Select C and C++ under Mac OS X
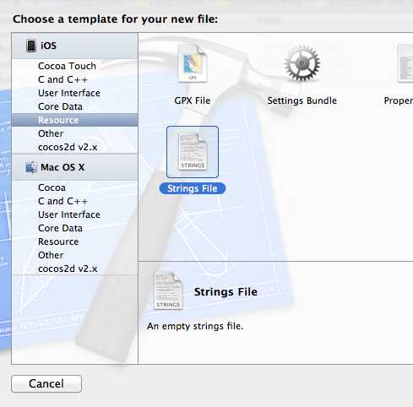 click(75, 201)
